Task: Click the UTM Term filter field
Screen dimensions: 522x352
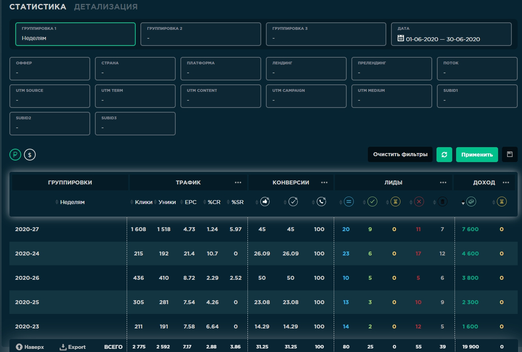Action: (135, 96)
